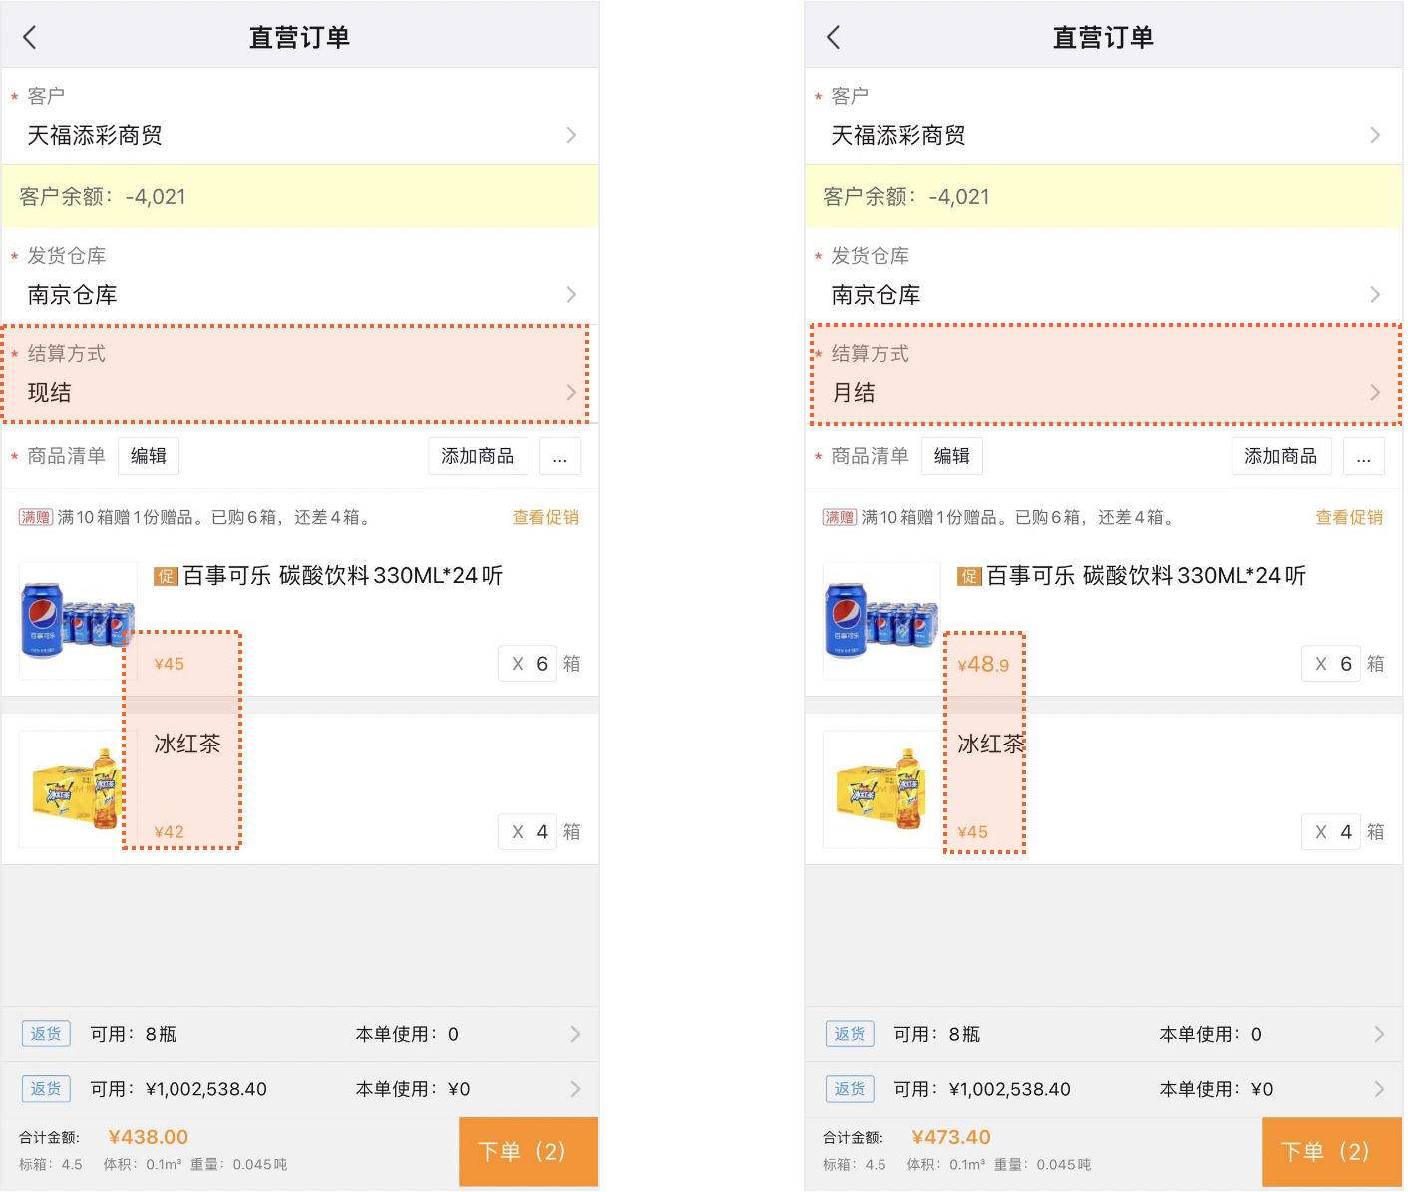Click 客户余额 -4,021 banner on left screen
The height and width of the screenshot is (1192, 1408).
300,196
